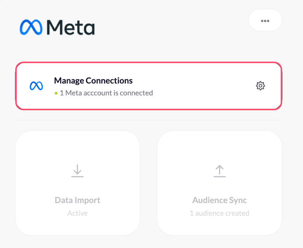
Task: Click the download arrow icon on Data Import
Action: pos(77,171)
